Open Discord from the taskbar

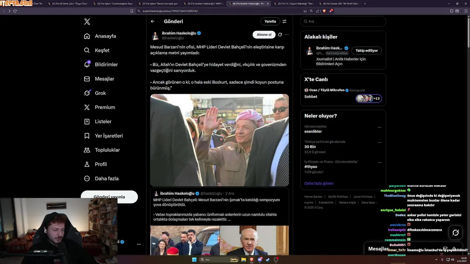(260, 260)
